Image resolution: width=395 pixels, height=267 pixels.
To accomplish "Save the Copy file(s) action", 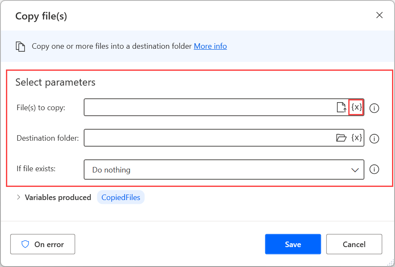I will click(x=293, y=244).
